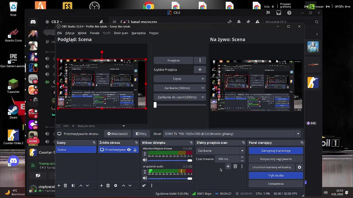This screenshot has height=198, width=353.
Task: Zoom in preview with plus icon
Action: [73, 126]
